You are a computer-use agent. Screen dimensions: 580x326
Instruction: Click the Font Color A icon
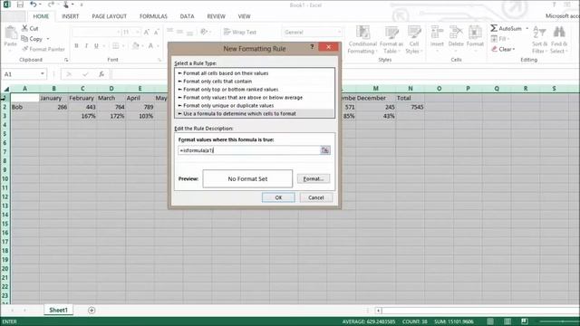pyautogui.click(x=150, y=46)
